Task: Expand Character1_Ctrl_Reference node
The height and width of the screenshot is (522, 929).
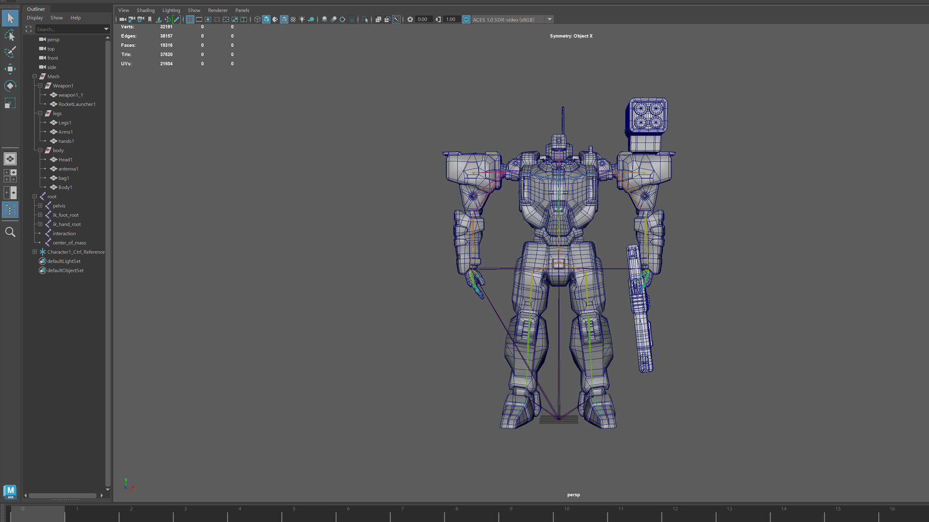Action: tap(35, 252)
